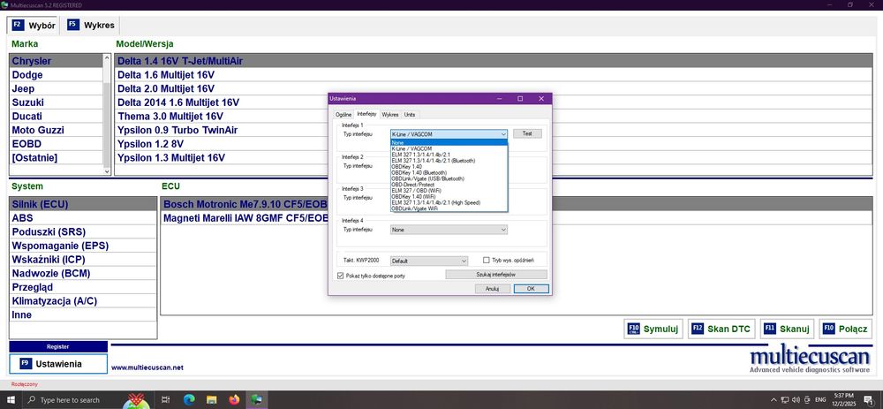Click the F10 Symuluj button
Screen dimensions: 883x409
(653, 329)
